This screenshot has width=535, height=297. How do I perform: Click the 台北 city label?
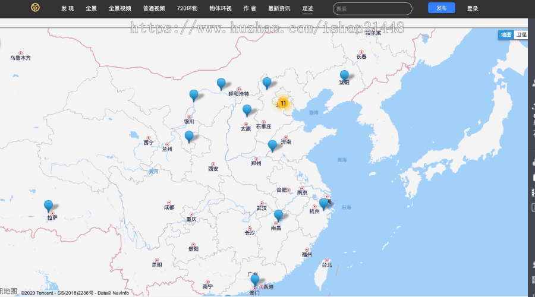tap(326, 264)
